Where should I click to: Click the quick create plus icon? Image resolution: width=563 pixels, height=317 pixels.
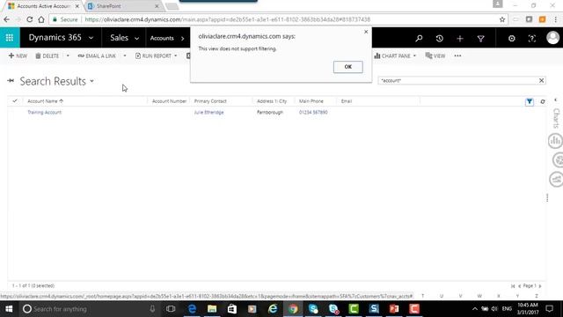pyautogui.click(x=460, y=38)
